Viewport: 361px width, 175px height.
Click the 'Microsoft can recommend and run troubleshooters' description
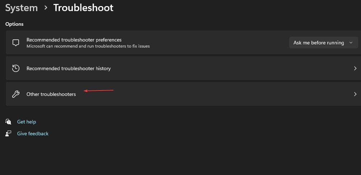click(x=88, y=46)
